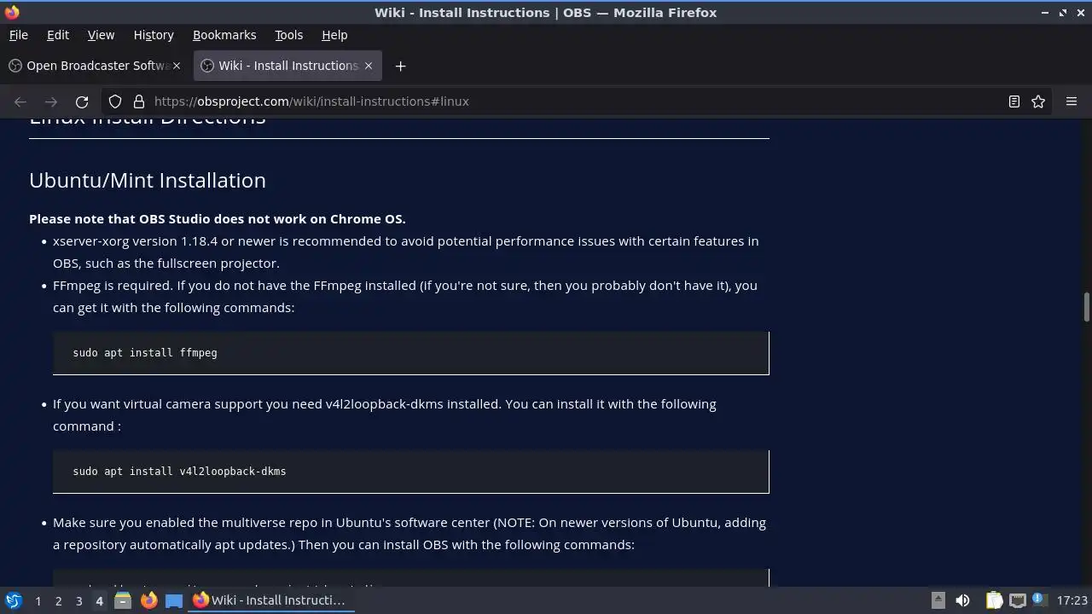Click the 17:23 clock
The width and height of the screenshot is (1092, 614).
[x=1072, y=600]
